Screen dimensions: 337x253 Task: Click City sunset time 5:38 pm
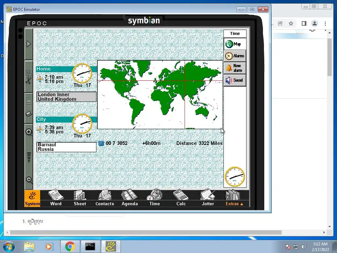coord(54,132)
